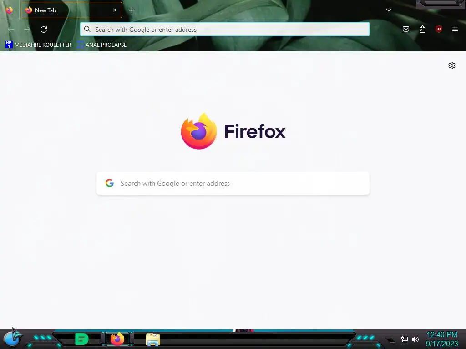Show hidden tray icons arrow
This screenshot has height=349, width=466.
[390, 339]
